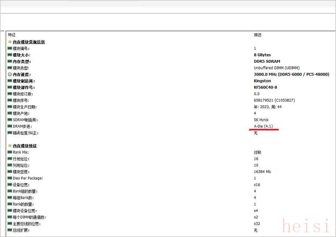
Task: Click the 描述 column header
Action: point(258,35)
